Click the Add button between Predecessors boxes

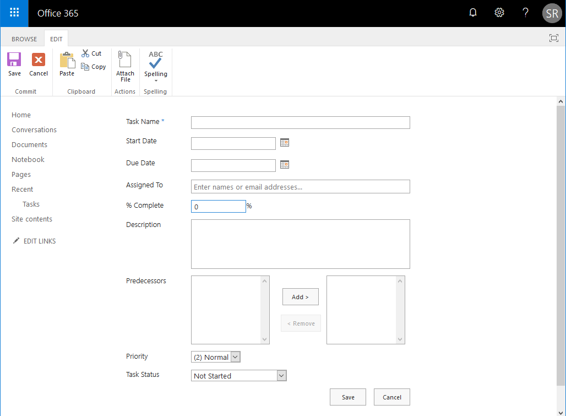tap(300, 296)
